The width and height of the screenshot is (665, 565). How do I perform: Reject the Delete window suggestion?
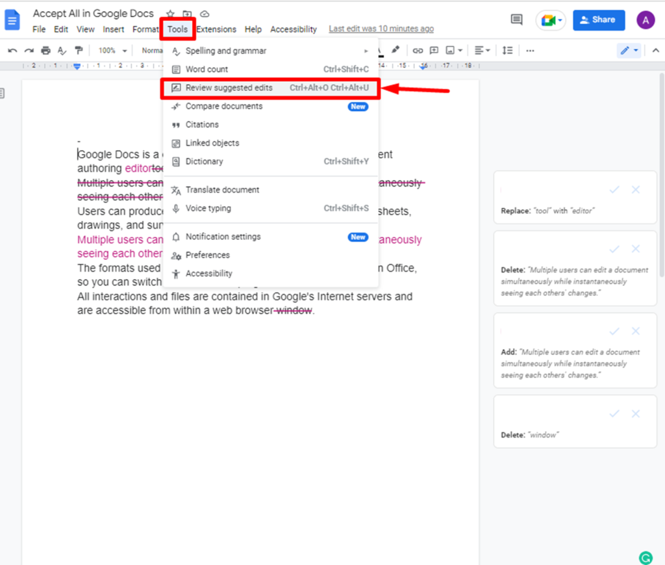click(635, 414)
